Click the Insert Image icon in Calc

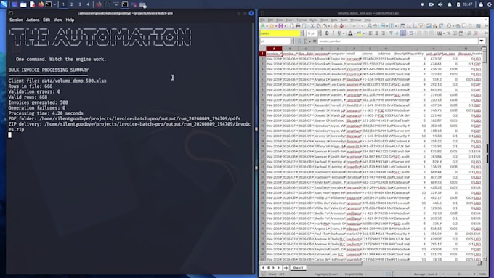coord(429,26)
